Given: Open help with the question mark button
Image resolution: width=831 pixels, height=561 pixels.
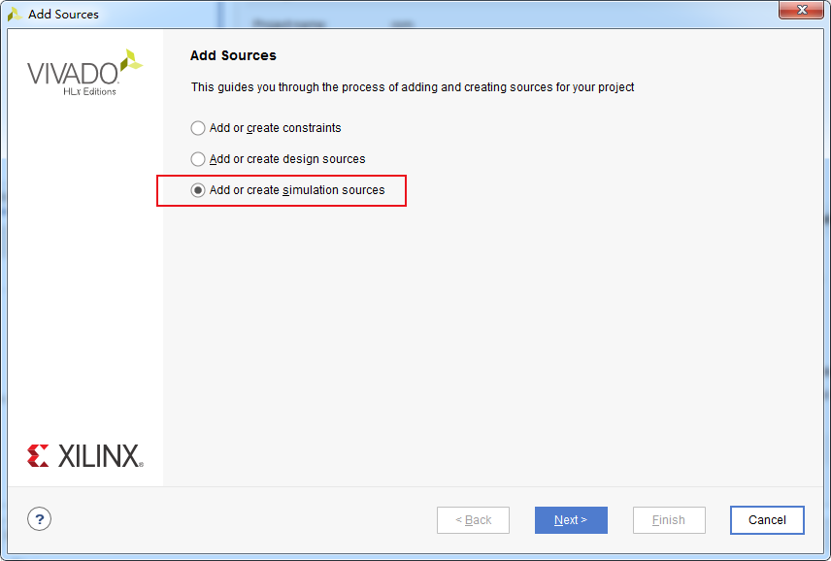Looking at the screenshot, I should coord(39,519).
